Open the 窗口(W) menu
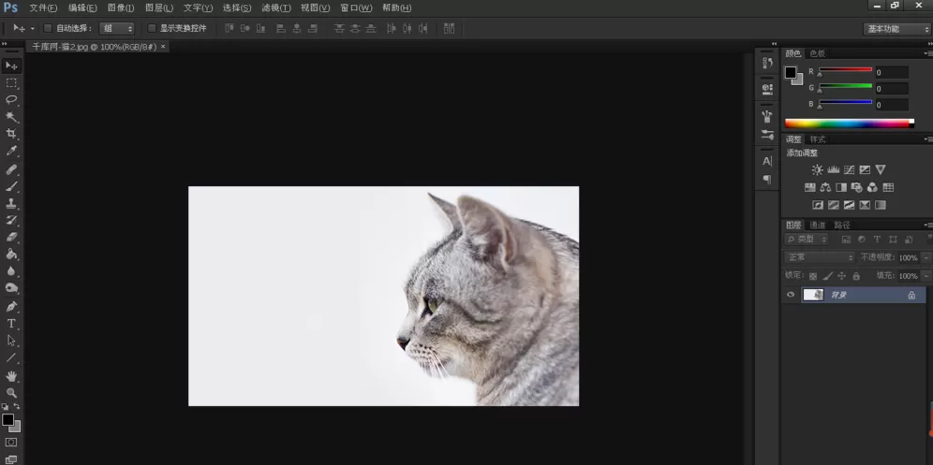933x465 pixels. point(356,7)
